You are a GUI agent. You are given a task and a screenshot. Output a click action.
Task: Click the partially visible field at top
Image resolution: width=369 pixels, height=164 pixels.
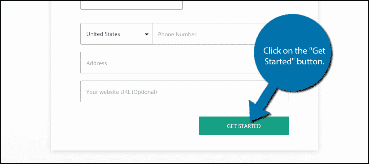131,4
